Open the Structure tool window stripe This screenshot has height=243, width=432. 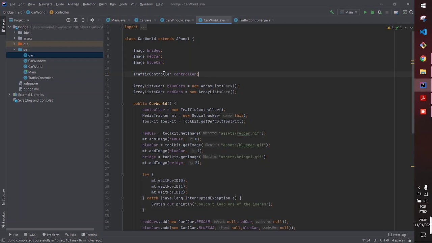pyautogui.click(x=3, y=197)
